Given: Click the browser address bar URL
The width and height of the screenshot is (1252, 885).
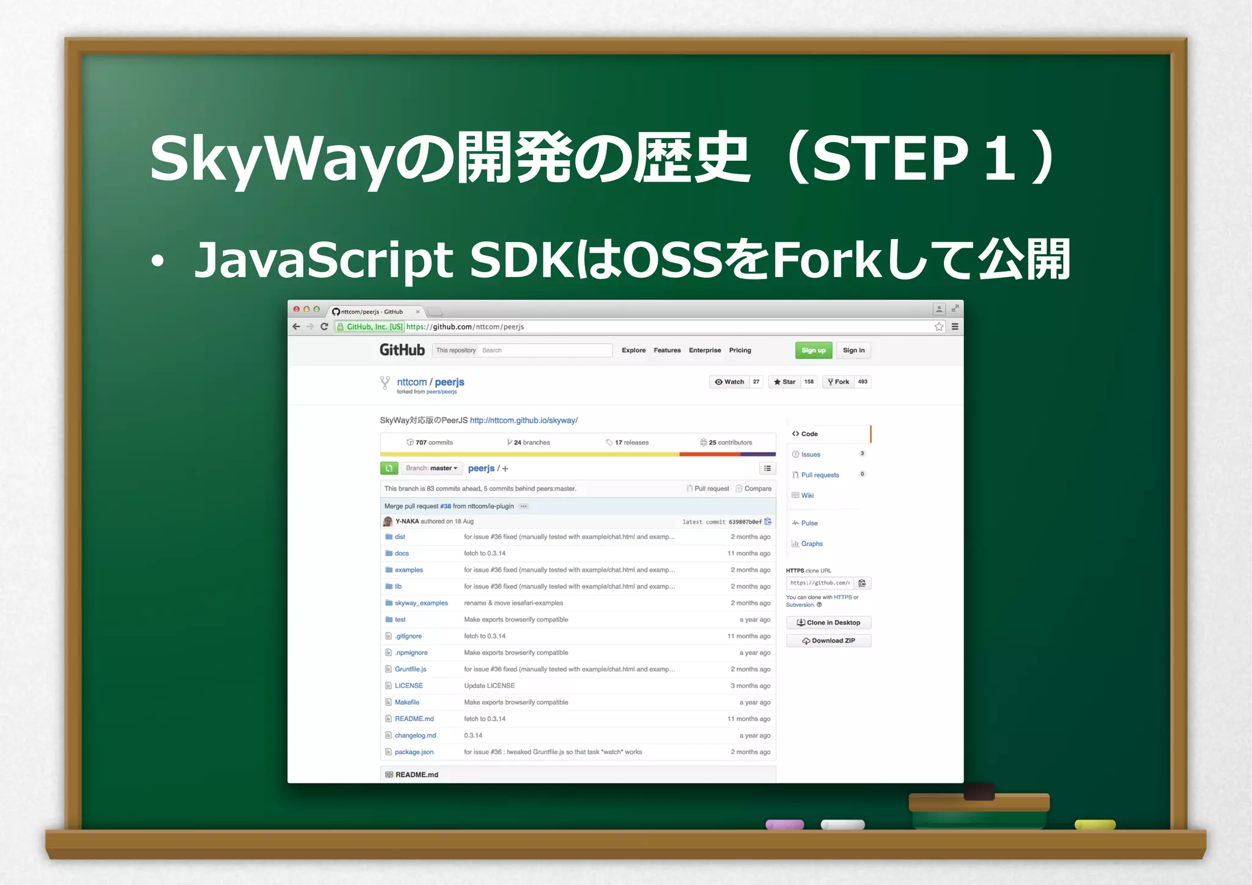Looking at the screenshot, I should (x=465, y=327).
